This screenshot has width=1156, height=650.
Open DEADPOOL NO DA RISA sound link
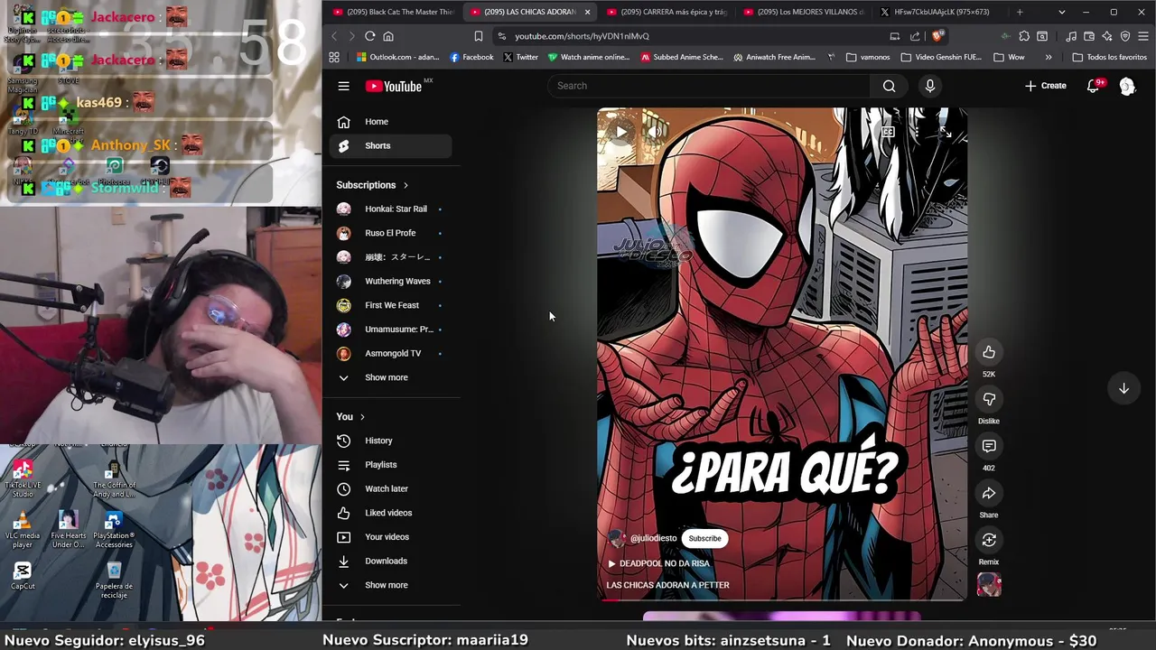658,563
